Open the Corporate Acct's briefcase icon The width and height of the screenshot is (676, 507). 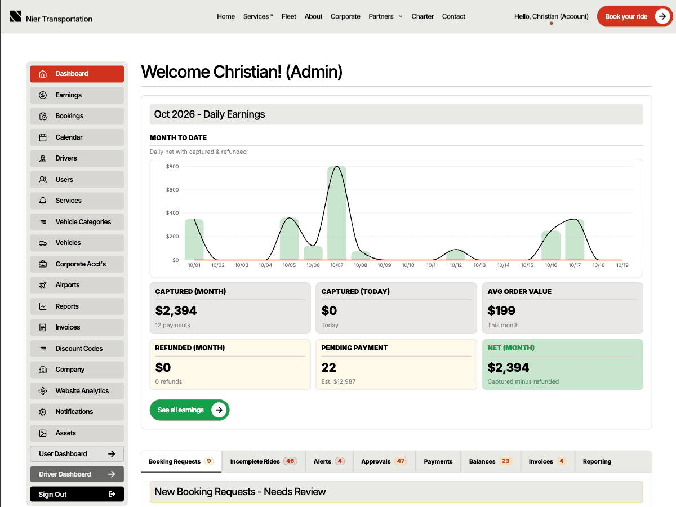[43, 264]
